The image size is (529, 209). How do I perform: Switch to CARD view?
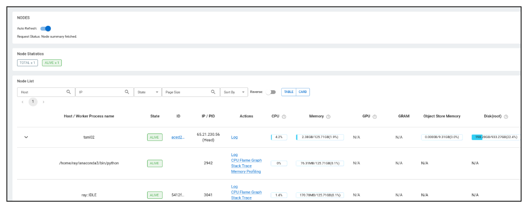point(303,92)
